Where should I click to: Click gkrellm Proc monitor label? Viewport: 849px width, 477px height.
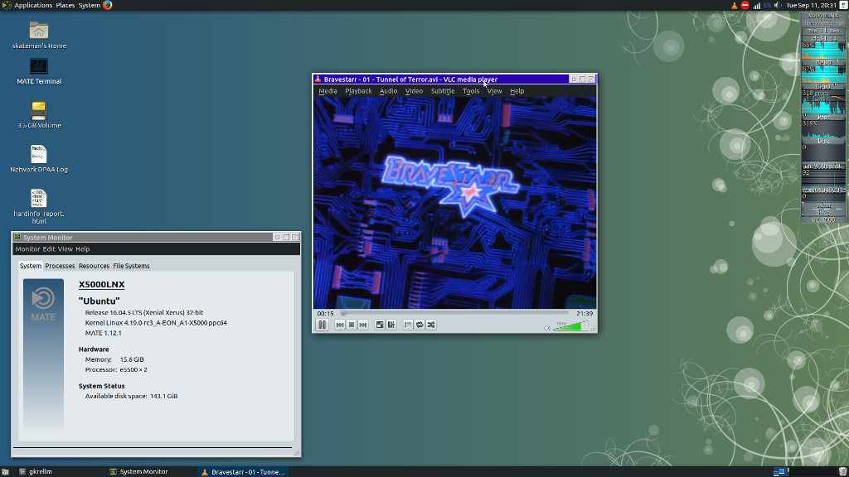(x=823, y=117)
